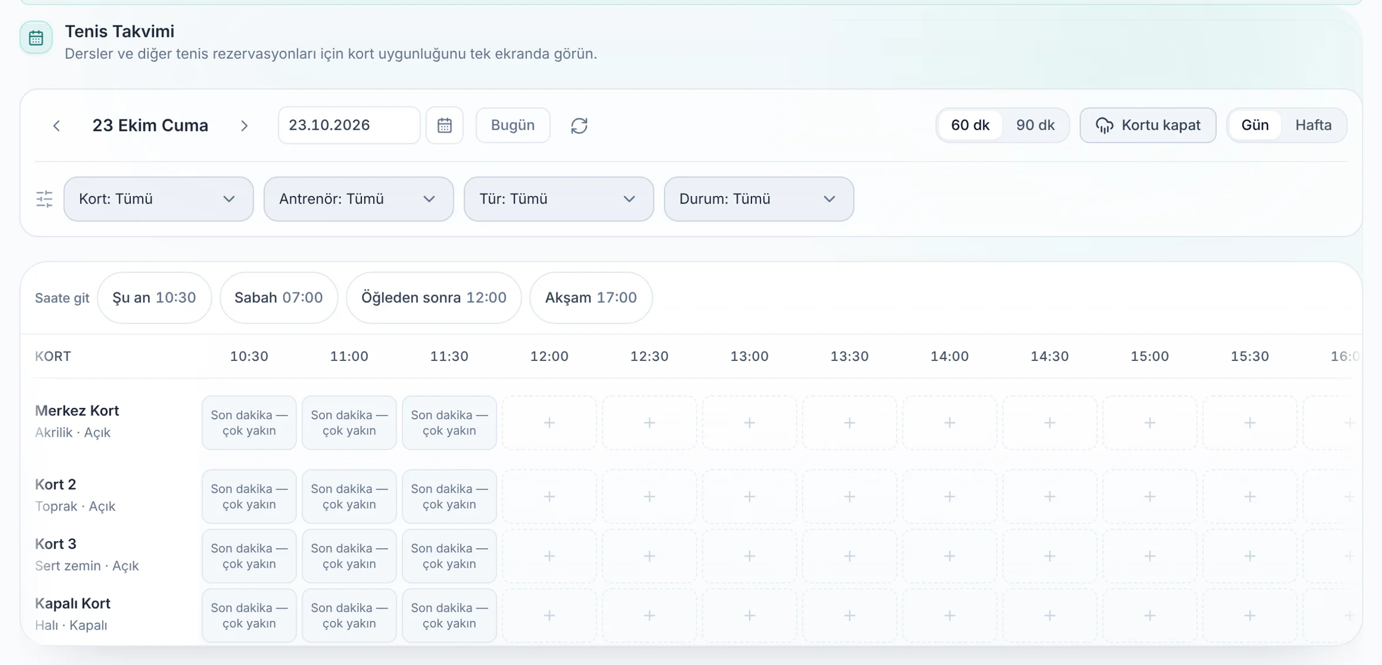The width and height of the screenshot is (1382, 665).
Task: Refresh the tennis calendar
Action: point(579,126)
